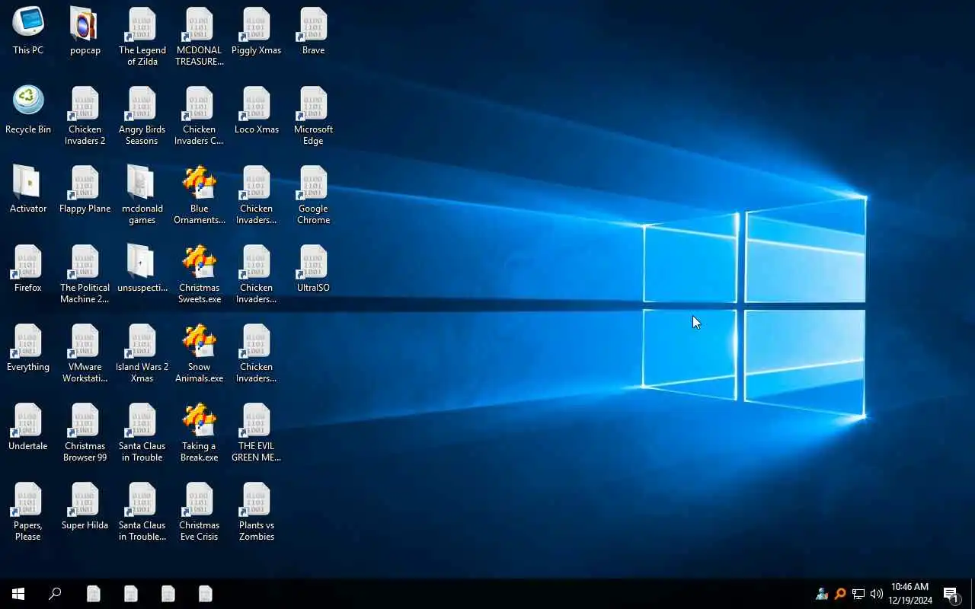Click the Piggly Xmas shortcut
Image resolution: width=975 pixels, height=609 pixels.
(x=257, y=30)
